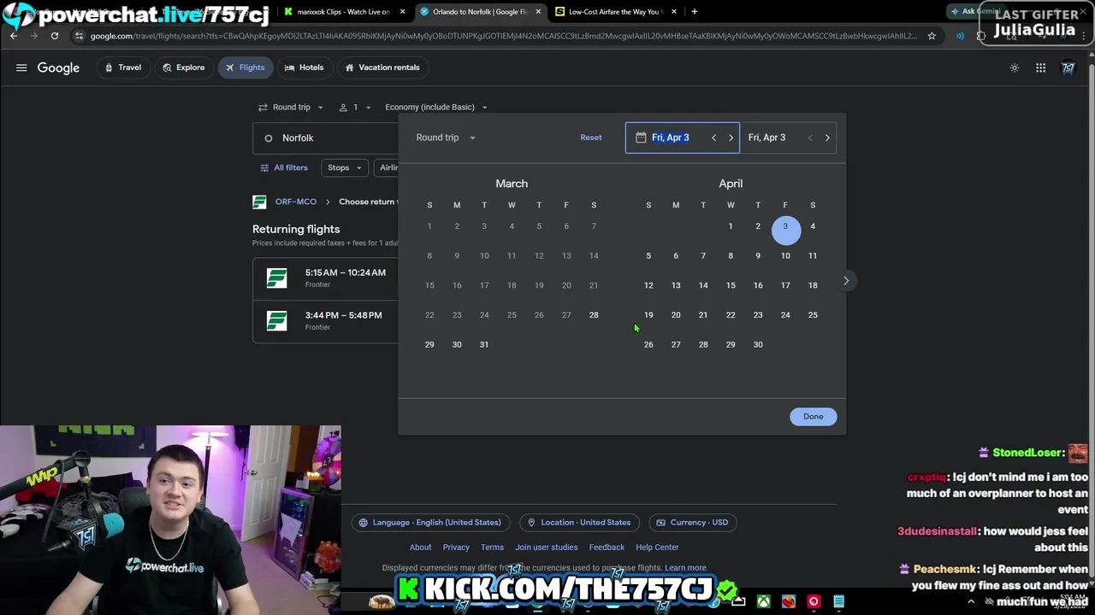1095x615 pixels.
Task: Toggle the dark theme sun icon
Action: coord(1015,67)
